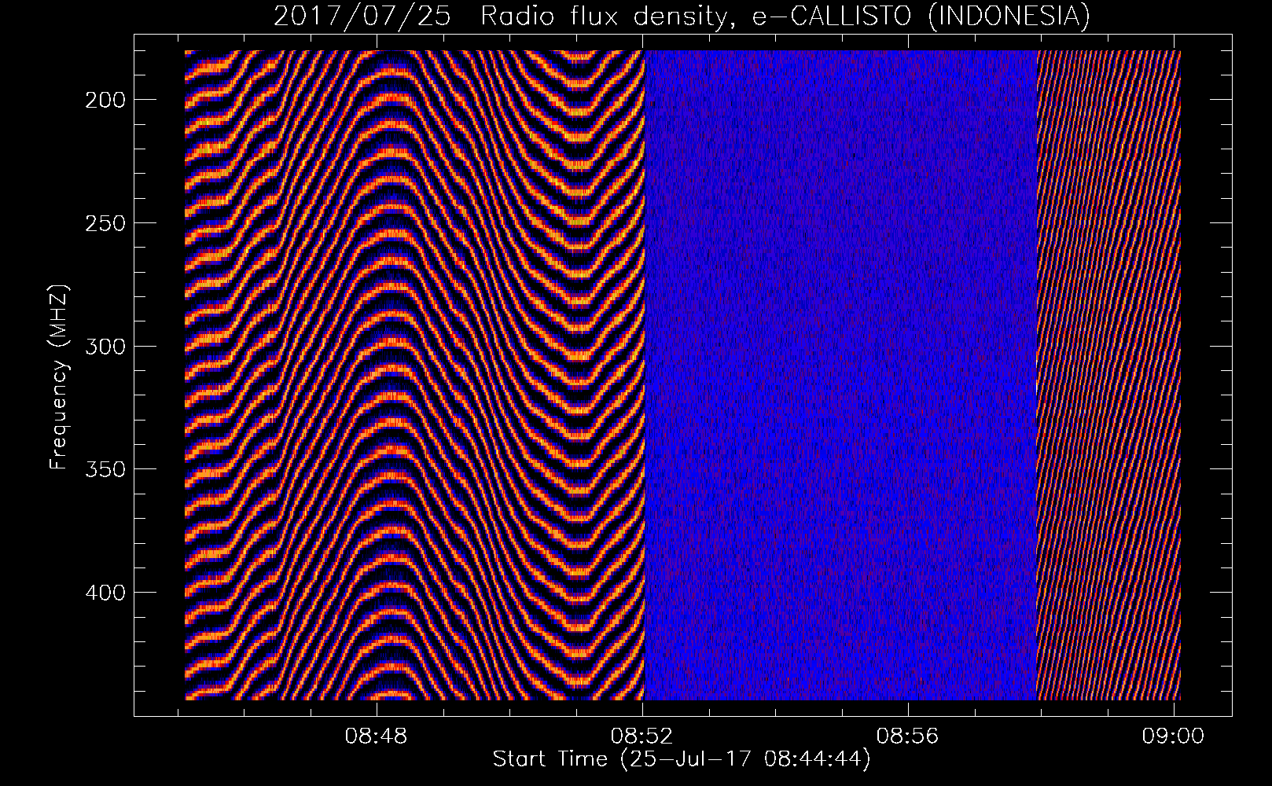Click the blue noise region of the spectrogram

point(840,375)
